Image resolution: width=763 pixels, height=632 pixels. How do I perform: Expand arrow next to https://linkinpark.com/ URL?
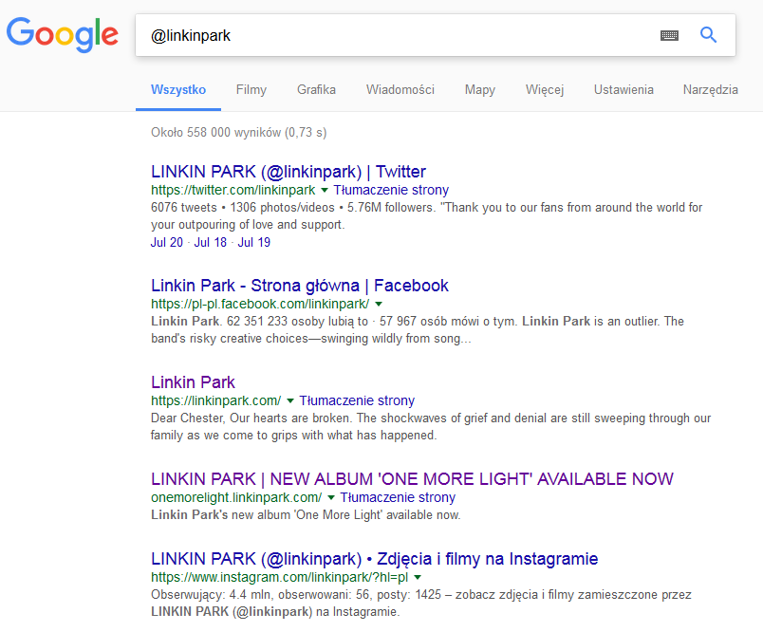[290, 400]
